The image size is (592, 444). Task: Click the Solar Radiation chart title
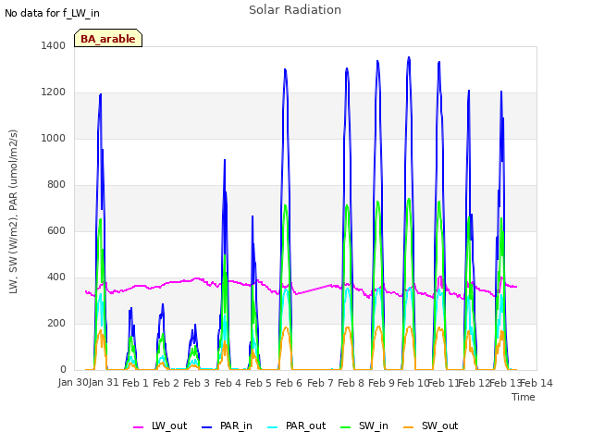point(295,10)
